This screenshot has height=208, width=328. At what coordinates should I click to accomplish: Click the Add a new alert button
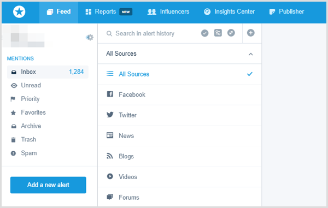[48, 185]
